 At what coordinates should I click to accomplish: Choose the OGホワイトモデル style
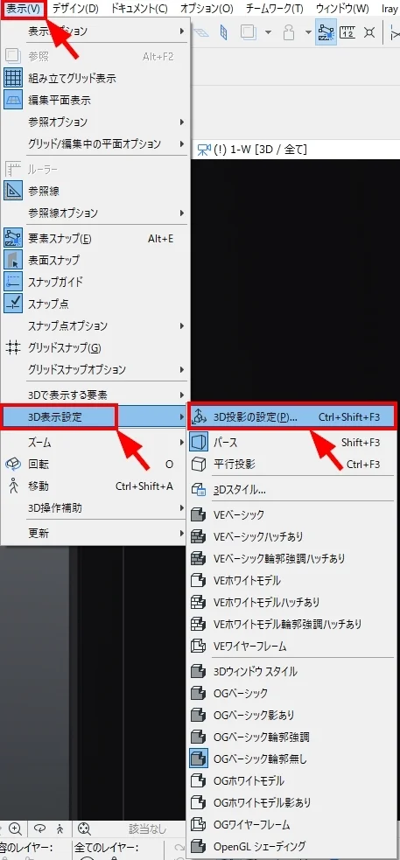[291, 780]
